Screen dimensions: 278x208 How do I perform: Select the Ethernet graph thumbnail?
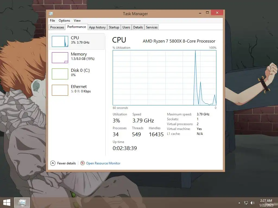(60, 90)
